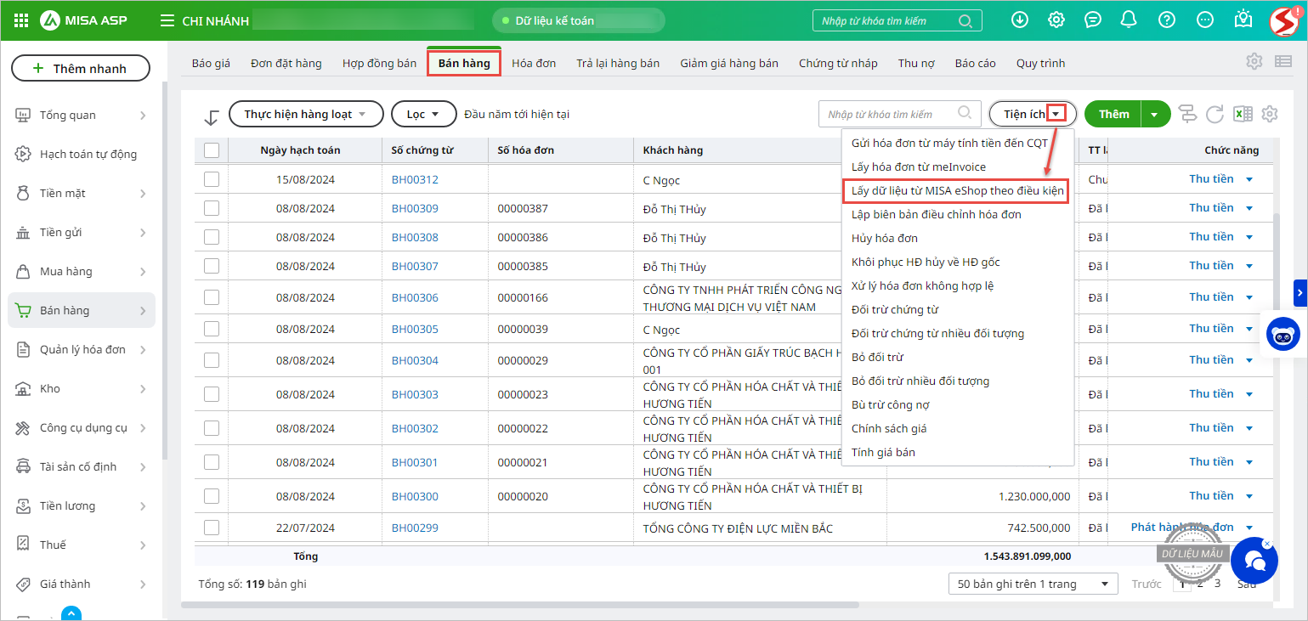This screenshot has width=1308, height=621.
Task: Open the notification bell
Action: [1129, 20]
